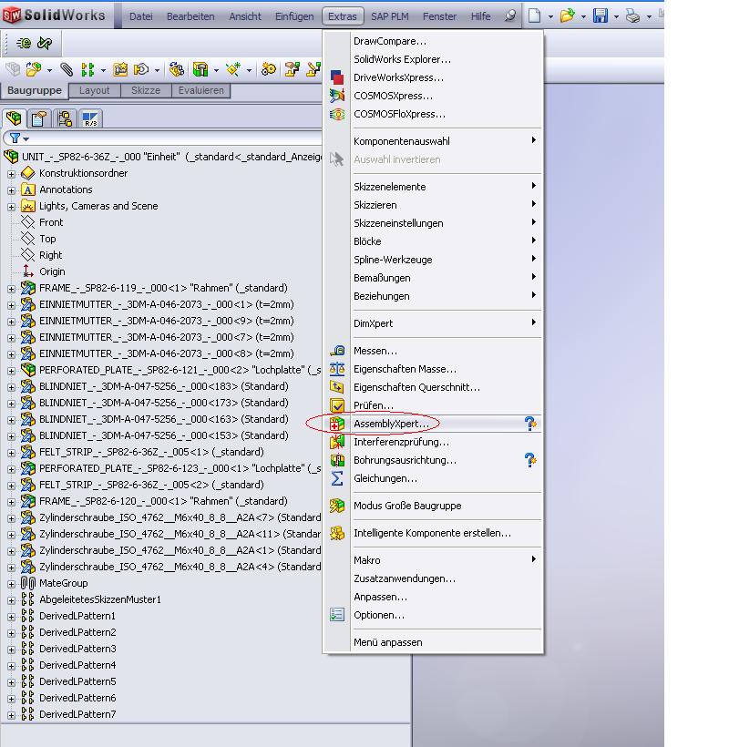This screenshot has width=729, height=747.
Task: Choose Optionen... from the Extras menu
Action: [x=379, y=615]
